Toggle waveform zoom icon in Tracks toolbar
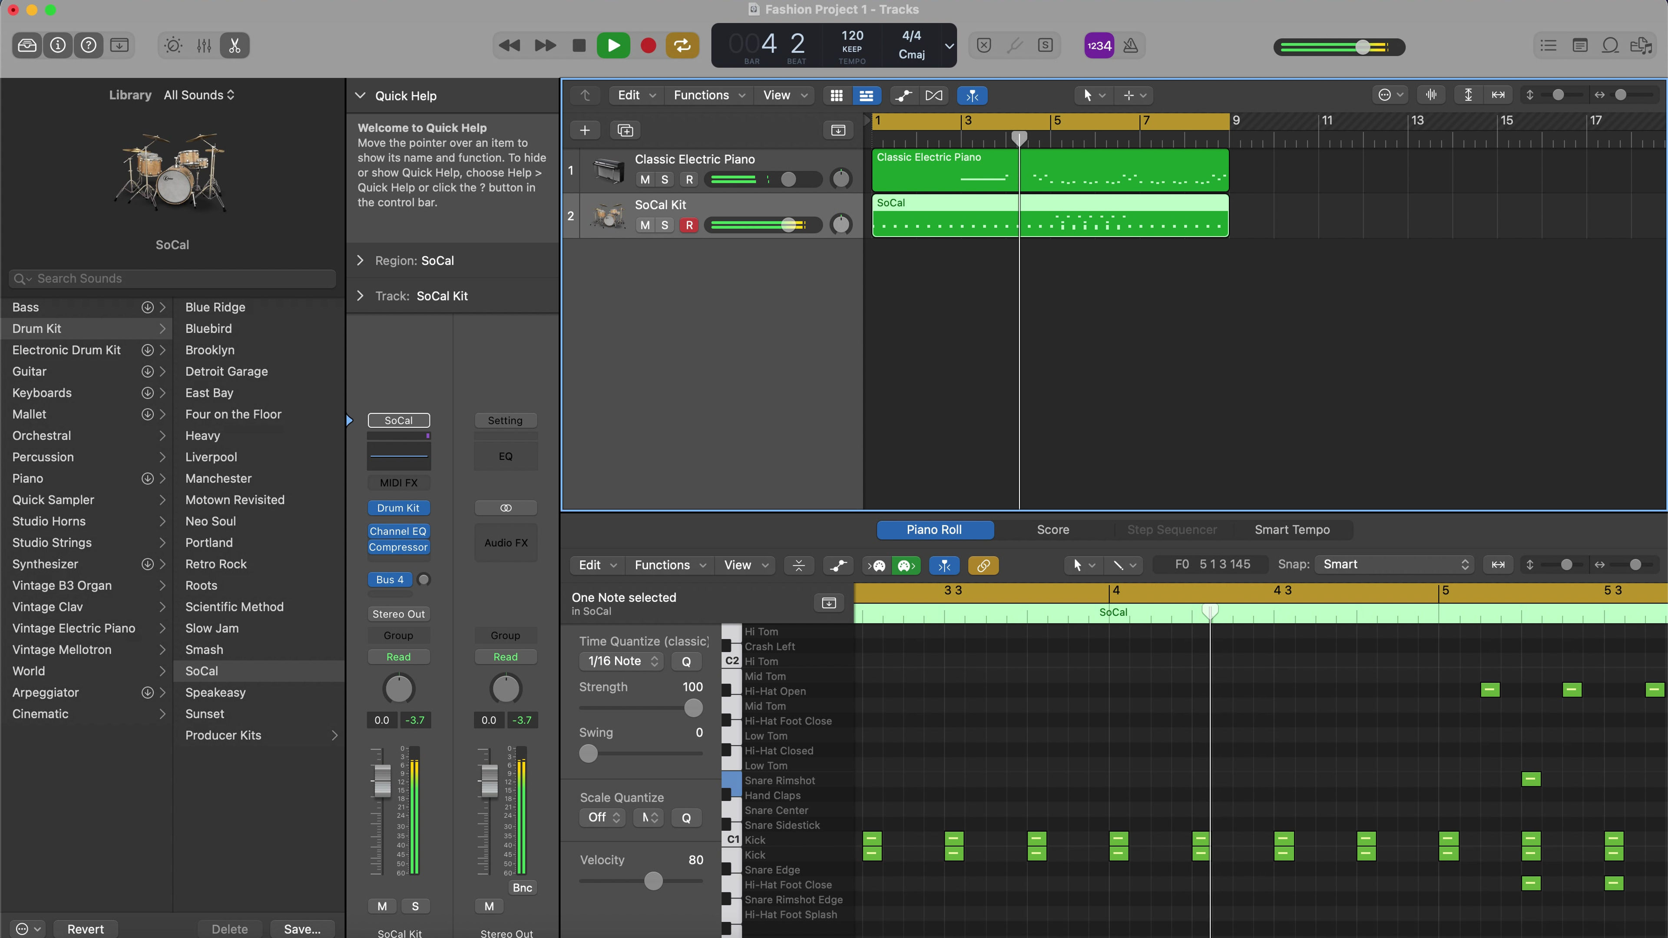1668x938 pixels. point(1432,95)
